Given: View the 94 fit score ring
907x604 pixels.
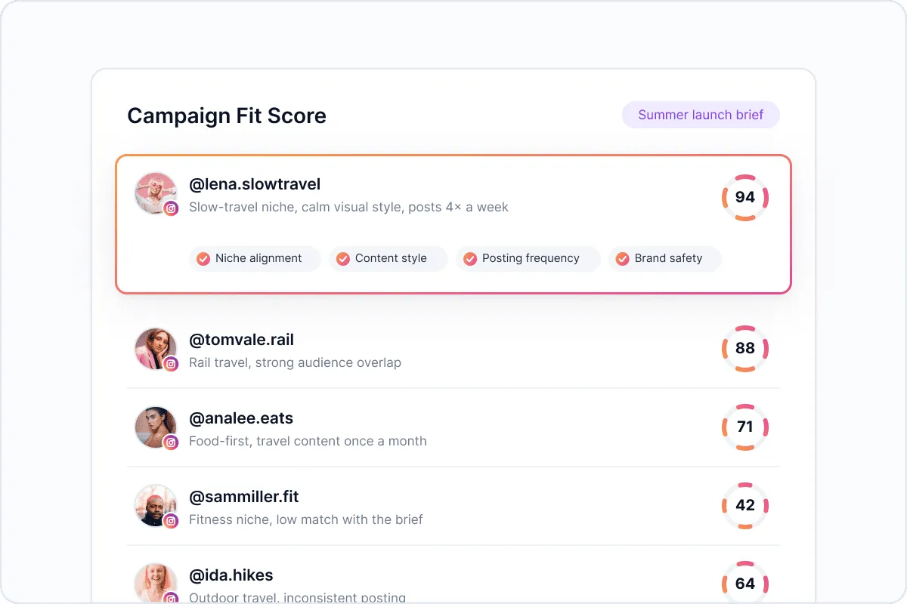Looking at the screenshot, I should pos(745,197).
